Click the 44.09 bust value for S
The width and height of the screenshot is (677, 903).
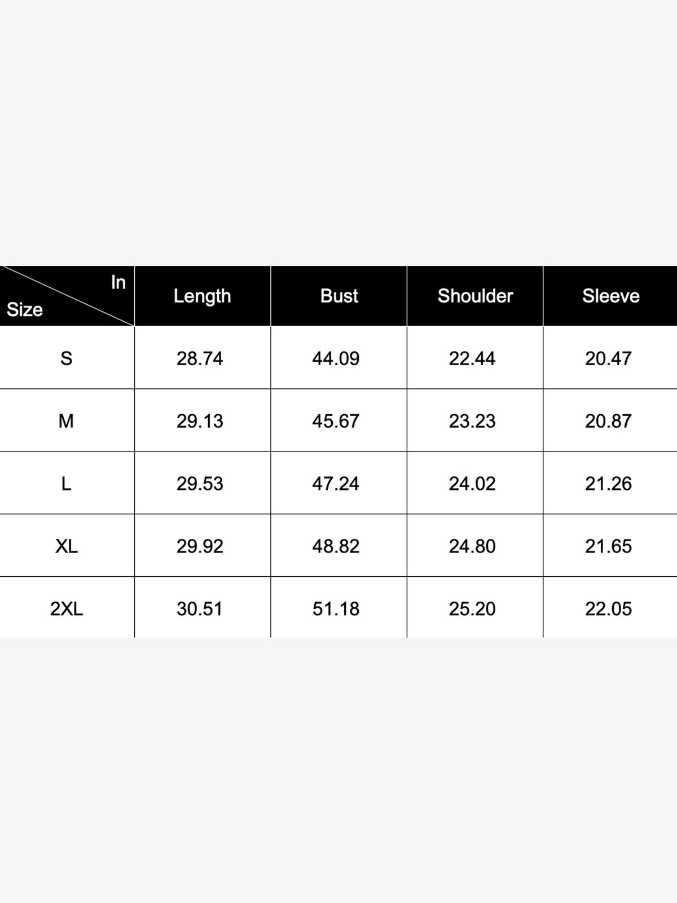tap(336, 358)
